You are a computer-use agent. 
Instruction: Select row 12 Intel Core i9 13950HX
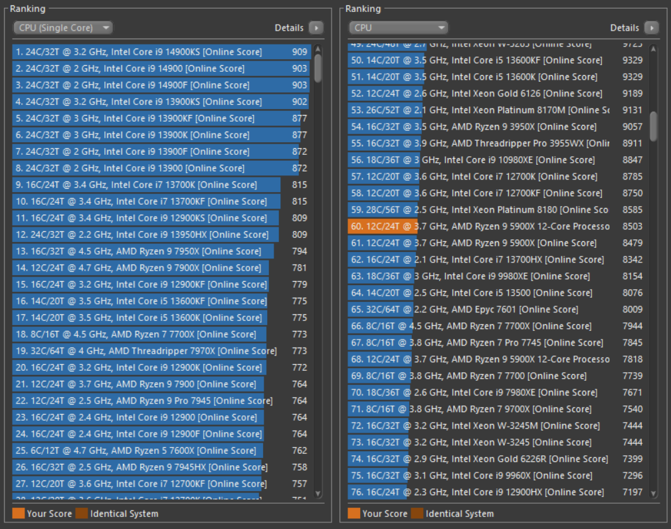pyautogui.click(x=161, y=235)
